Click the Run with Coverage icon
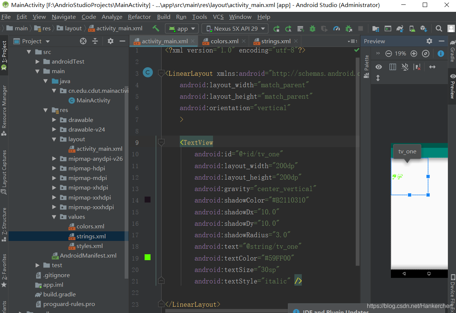This screenshot has height=313, width=456. [324, 28]
